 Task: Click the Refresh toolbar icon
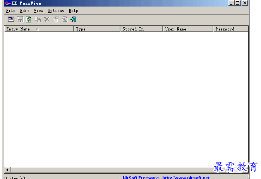29,19
